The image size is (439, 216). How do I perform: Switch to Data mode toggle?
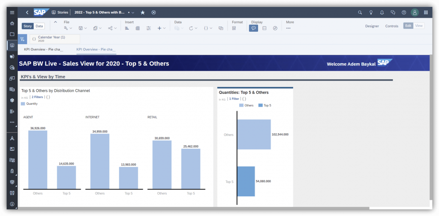click(39, 26)
